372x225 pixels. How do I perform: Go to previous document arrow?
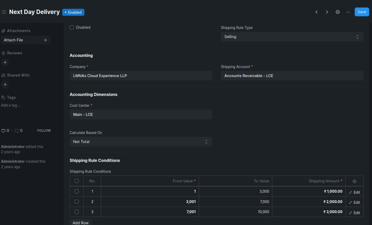click(316, 12)
